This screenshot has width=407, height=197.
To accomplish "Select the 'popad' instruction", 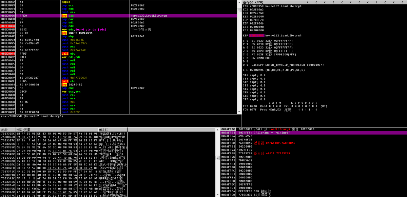I will pos(66,2).
